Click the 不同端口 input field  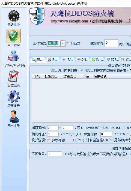point(55,154)
